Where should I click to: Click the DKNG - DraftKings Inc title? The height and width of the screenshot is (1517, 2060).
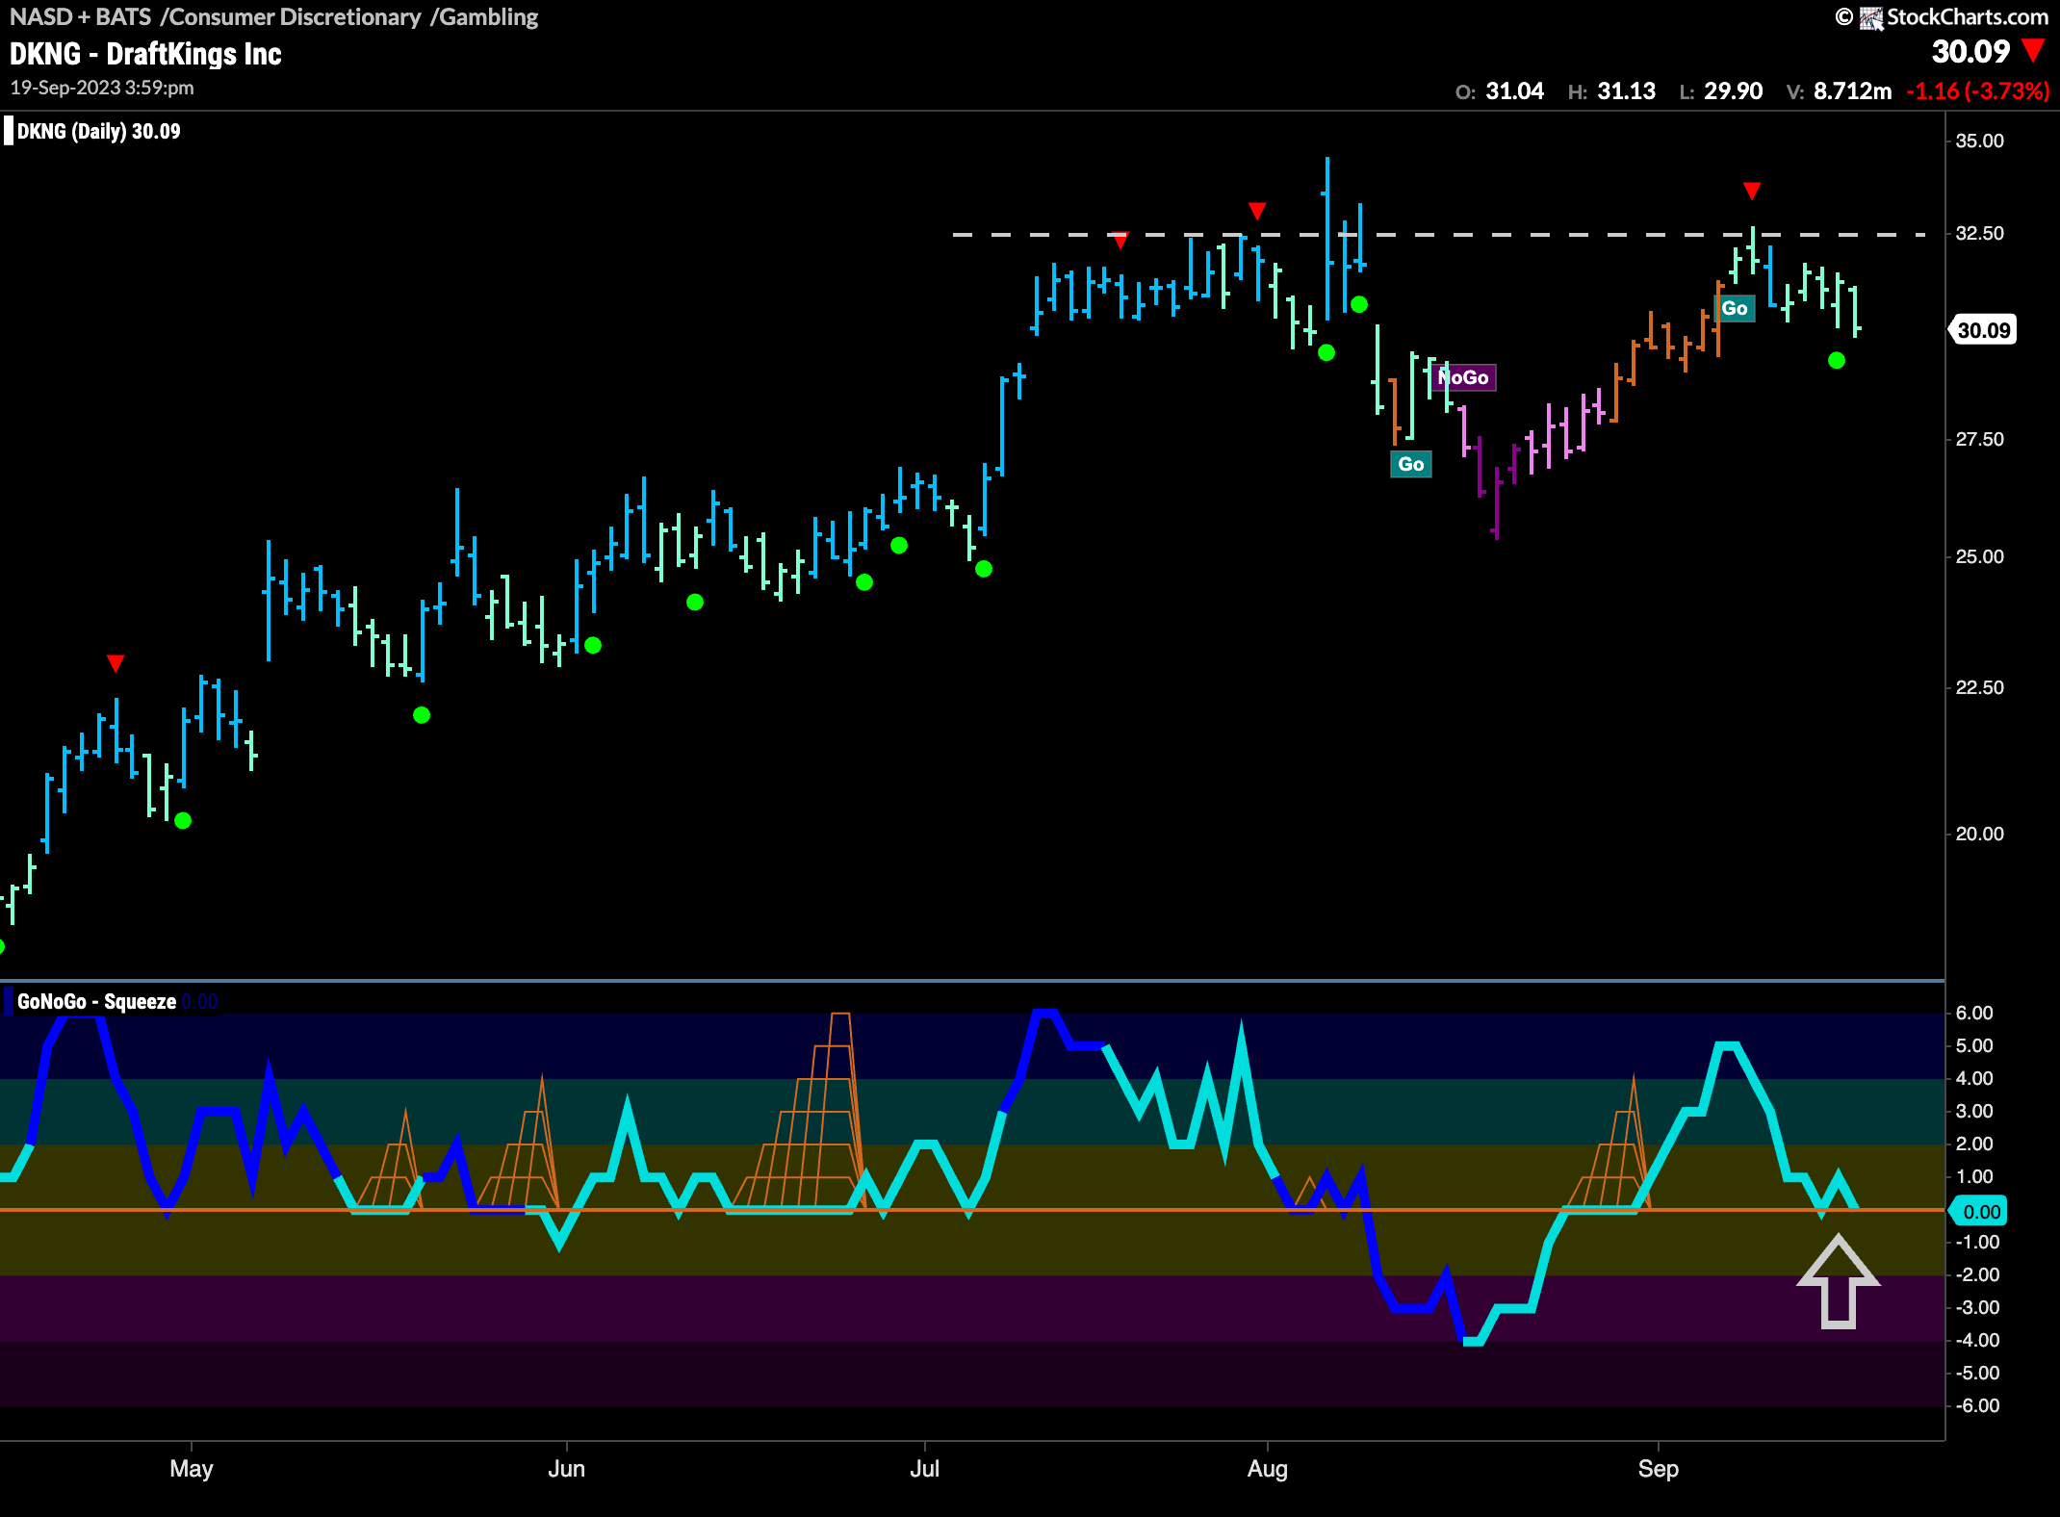click(145, 54)
